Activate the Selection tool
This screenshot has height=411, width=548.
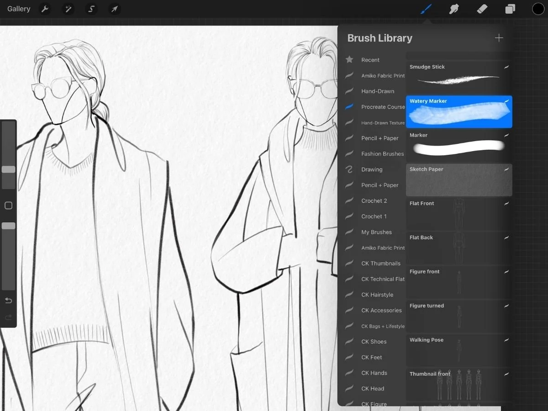pos(91,9)
